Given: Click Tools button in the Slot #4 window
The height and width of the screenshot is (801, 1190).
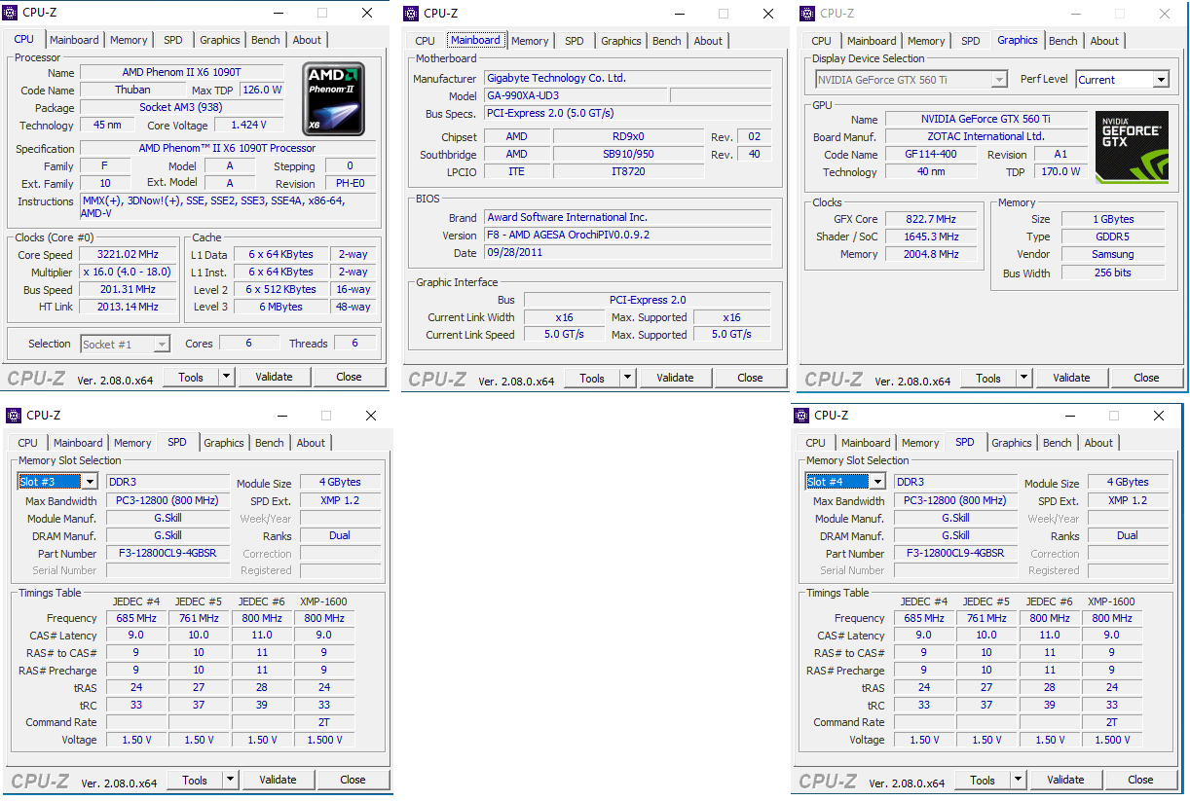Looking at the screenshot, I should (x=982, y=781).
